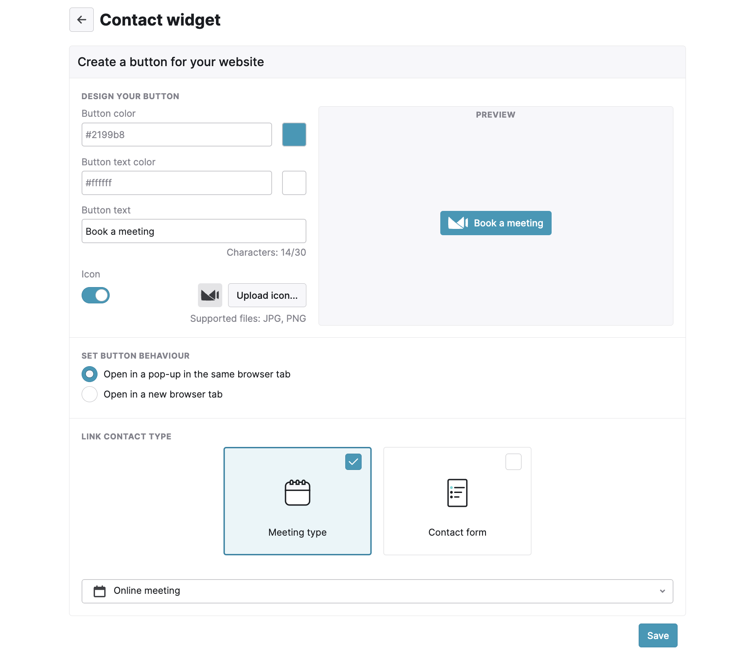Click the Button color hex field

(x=177, y=134)
